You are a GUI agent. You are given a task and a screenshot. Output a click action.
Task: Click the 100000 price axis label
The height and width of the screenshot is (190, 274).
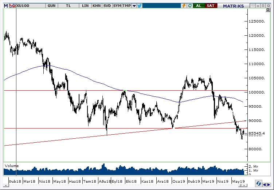tap(257, 92)
